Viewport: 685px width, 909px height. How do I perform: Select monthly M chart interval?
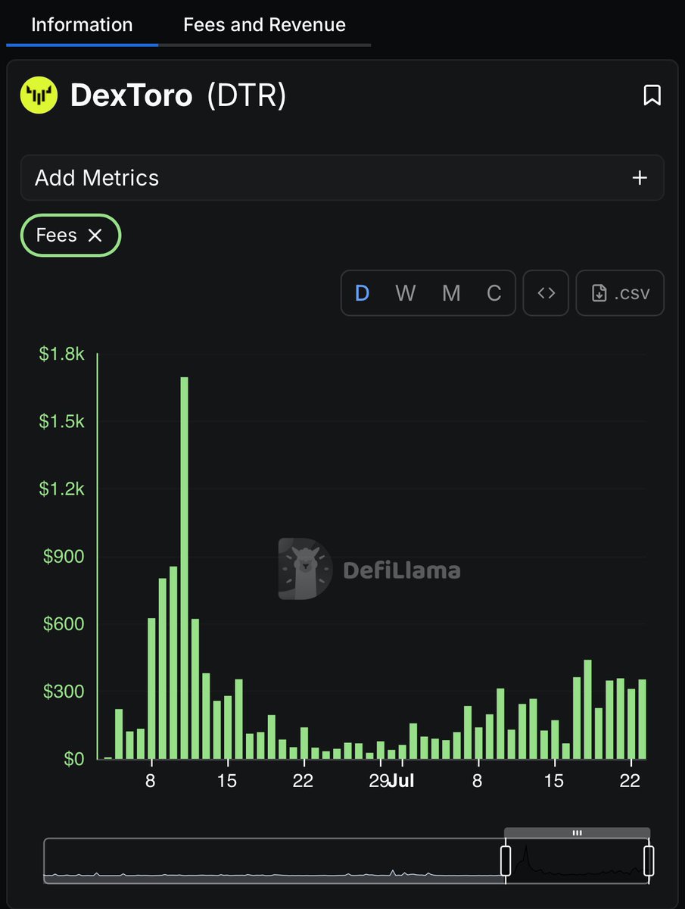point(451,293)
